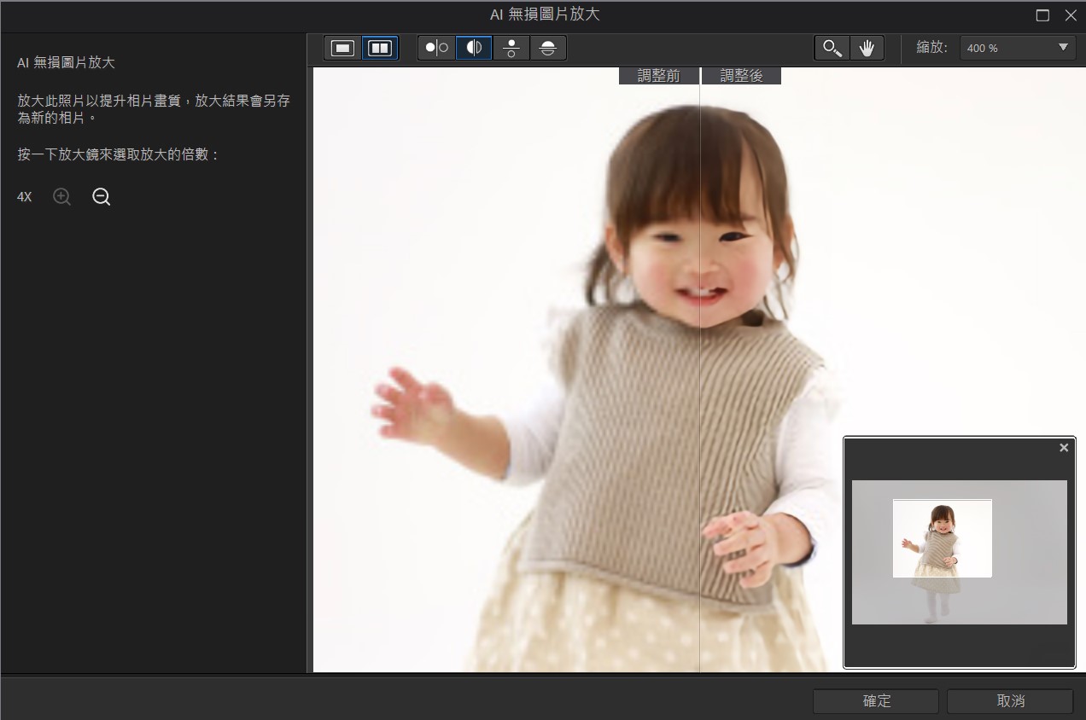Switch to before/after compare view mode
Image resolution: width=1086 pixels, height=720 pixels.
[x=379, y=48]
